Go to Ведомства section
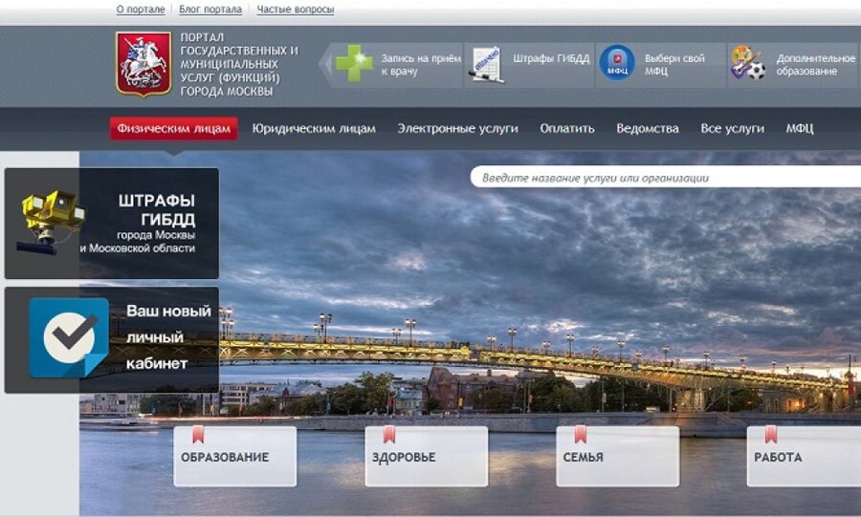The height and width of the screenshot is (517, 861). coord(648,128)
